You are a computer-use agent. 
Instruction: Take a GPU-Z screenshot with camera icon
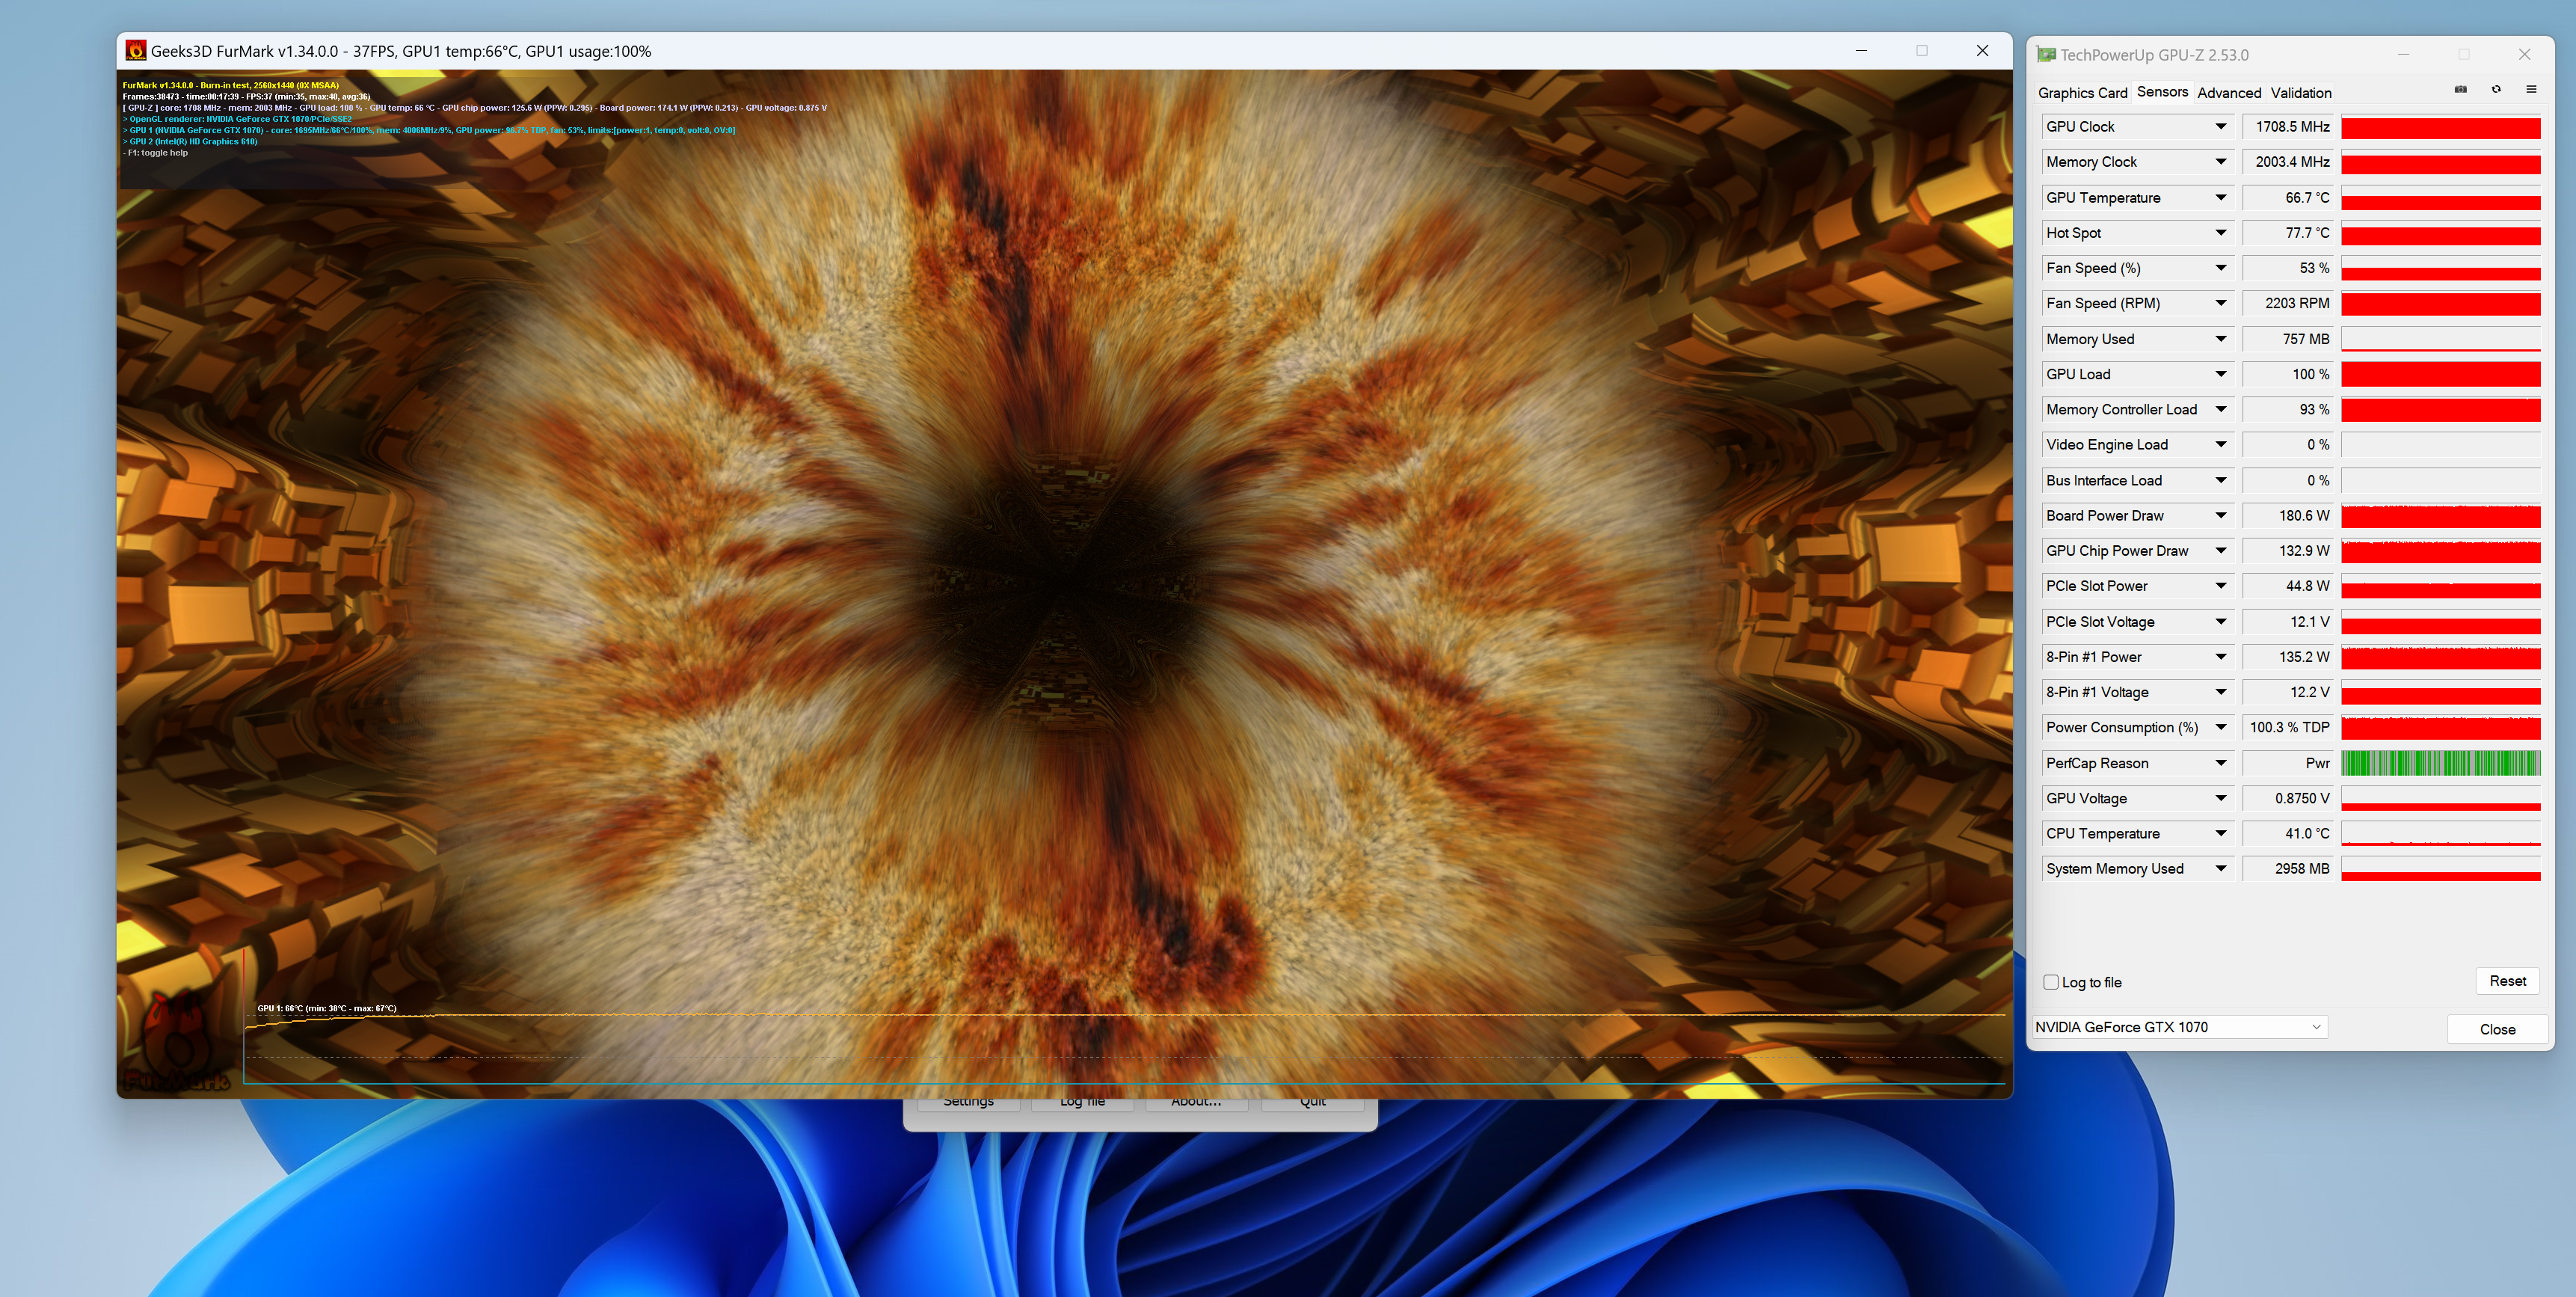2460,90
